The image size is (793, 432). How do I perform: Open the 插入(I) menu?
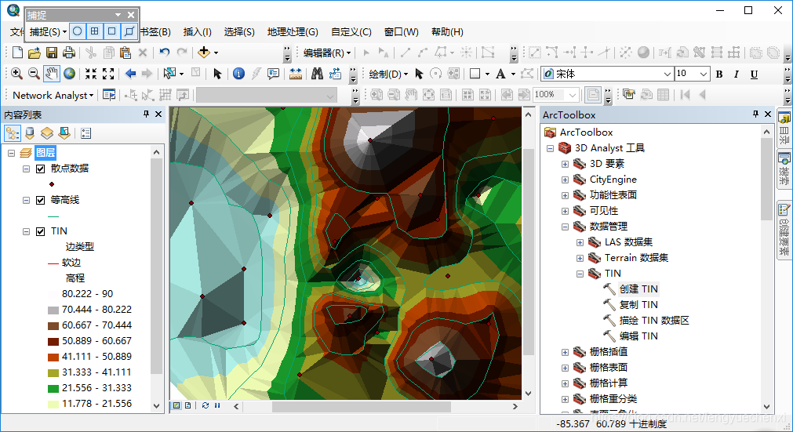(x=197, y=32)
